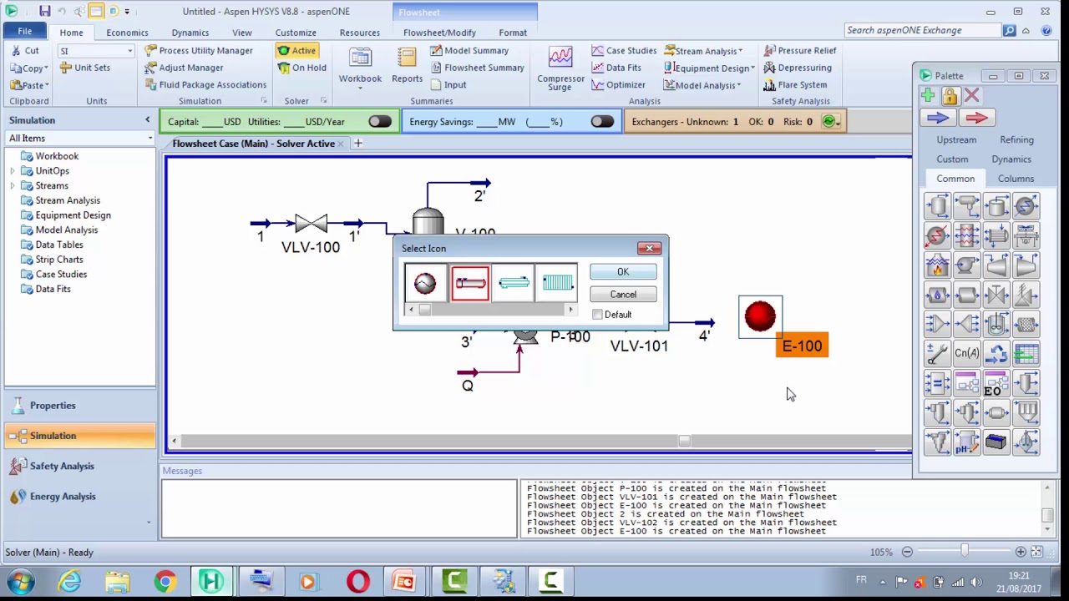Screen dimensions: 1069x601
Task: Set solver to Active
Action: 296,50
